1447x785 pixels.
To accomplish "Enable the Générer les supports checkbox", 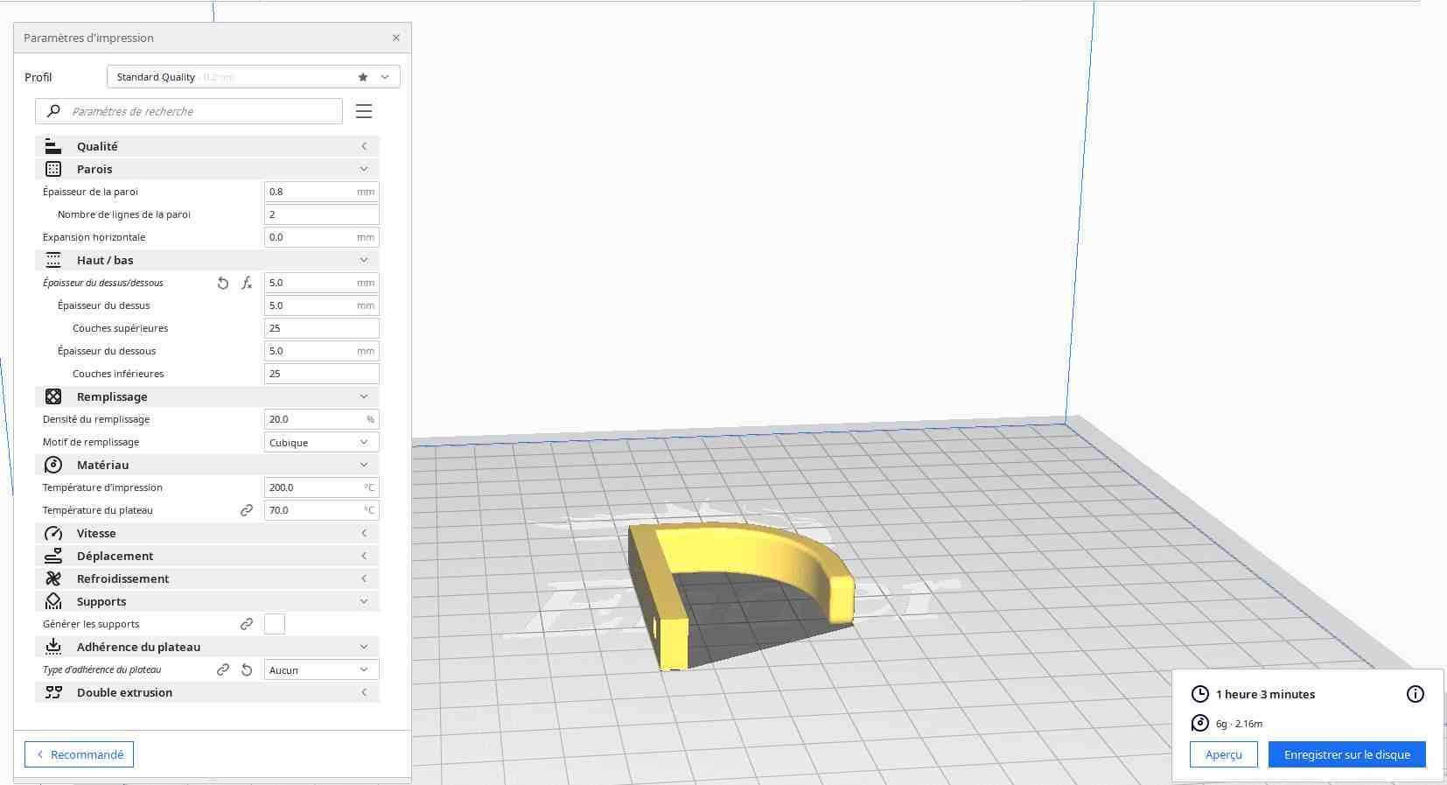I will coord(275,624).
